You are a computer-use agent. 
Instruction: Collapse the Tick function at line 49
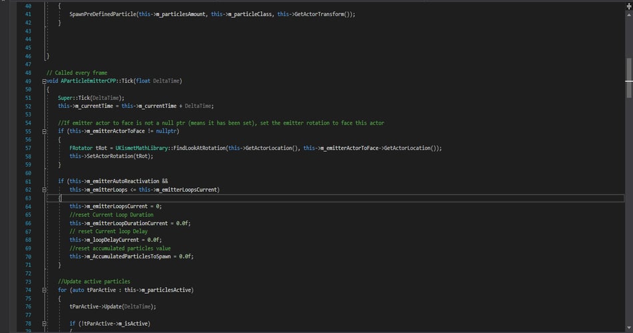coord(44,81)
